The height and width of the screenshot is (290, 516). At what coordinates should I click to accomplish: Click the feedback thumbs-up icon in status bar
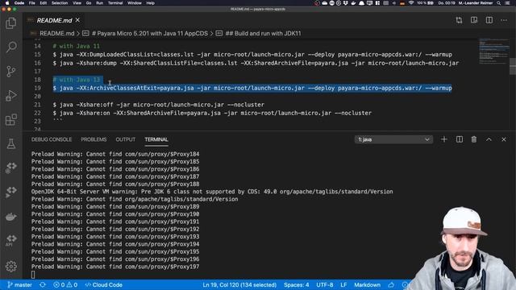[x=391, y=284]
